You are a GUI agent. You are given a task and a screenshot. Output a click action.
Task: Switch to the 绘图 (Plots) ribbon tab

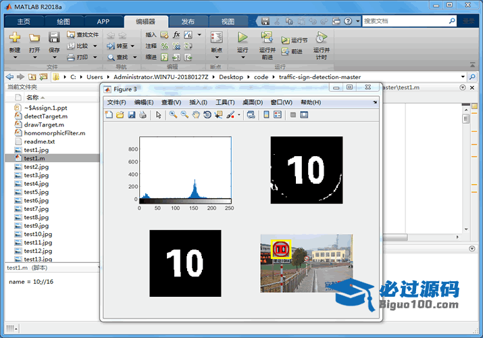63,22
